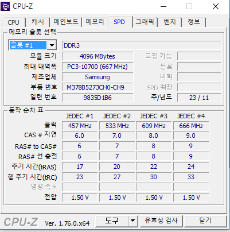Click the week/year value 23 / 11

click(199, 98)
